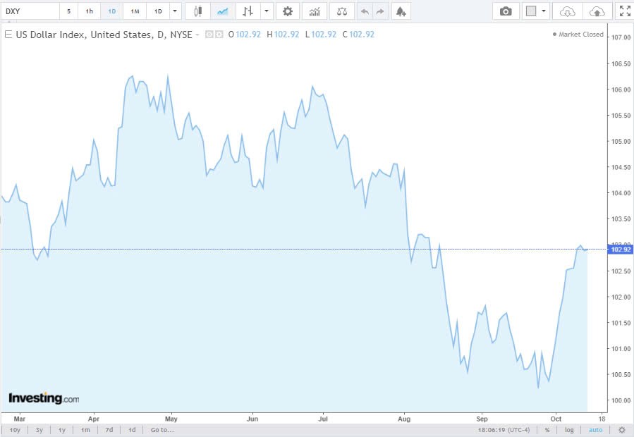Image resolution: width=634 pixels, height=437 pixels.
Task: Expand the drawing tools dropdown arrow
Action: pos(266,11)
